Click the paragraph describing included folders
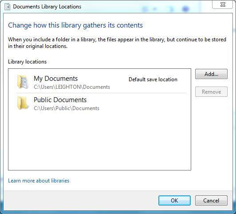This screenshot has height=214, width=236. tap(117, 43)
